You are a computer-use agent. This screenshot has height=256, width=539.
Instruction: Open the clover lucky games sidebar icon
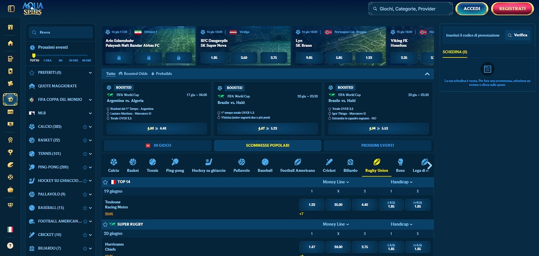coord(11,84)
